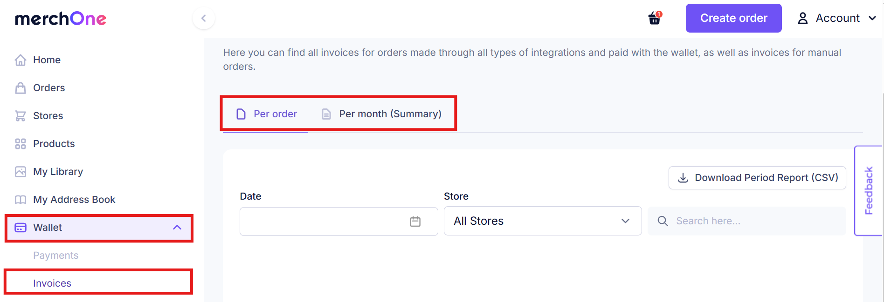Open the calendar icon in Date field
This screenshot has width=884, height=302.
415,221
